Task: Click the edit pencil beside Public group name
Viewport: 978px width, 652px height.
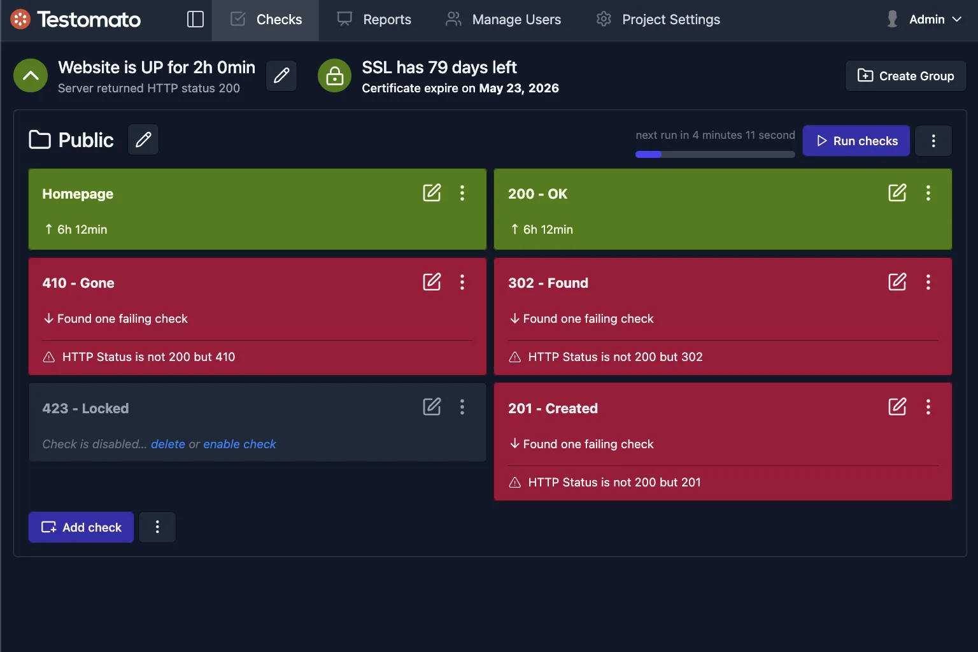Action: pos(143,139)
